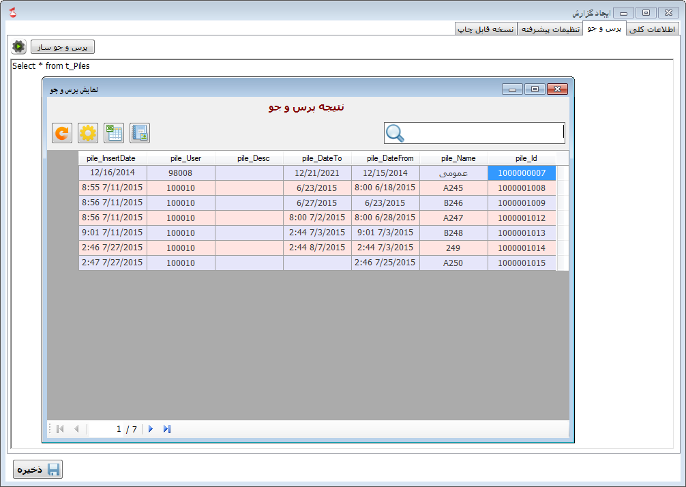Click the page number field showing 1
The width and height of the screenshot is (686, 487).
(106, 429)
